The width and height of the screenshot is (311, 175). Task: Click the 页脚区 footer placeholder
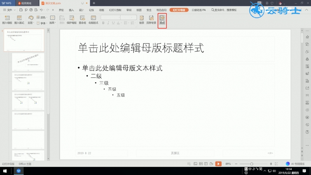click(175, 153)
